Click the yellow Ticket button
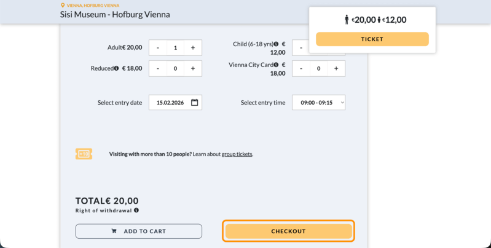 (372, 39)
